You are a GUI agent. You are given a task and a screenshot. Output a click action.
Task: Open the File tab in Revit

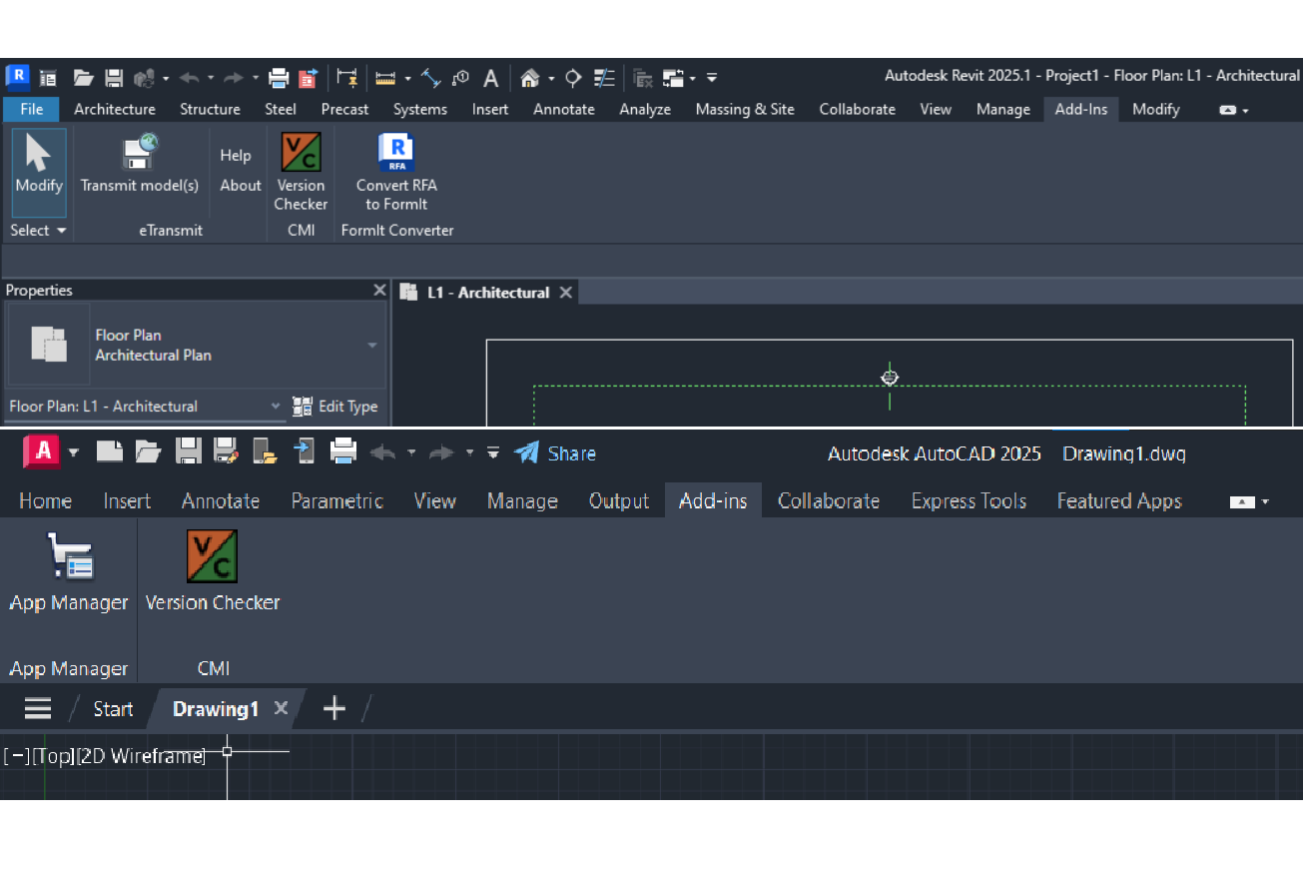(32, 109)
